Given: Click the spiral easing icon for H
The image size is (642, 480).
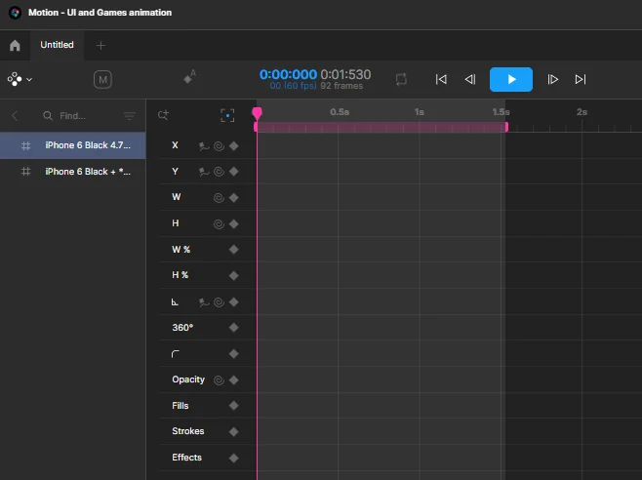Looking at the screenshot, I should [220, 224].
